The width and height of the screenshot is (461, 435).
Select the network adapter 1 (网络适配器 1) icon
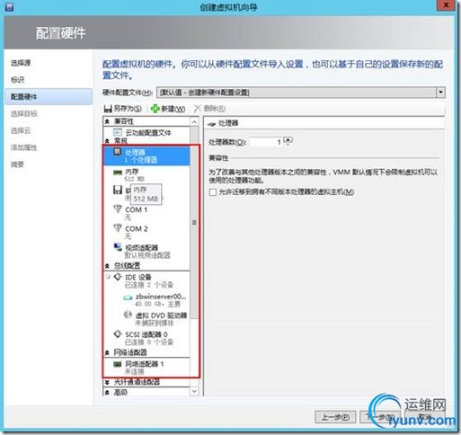point(118,364)
